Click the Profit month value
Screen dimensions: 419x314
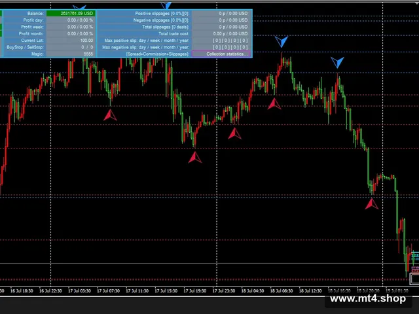80,33
